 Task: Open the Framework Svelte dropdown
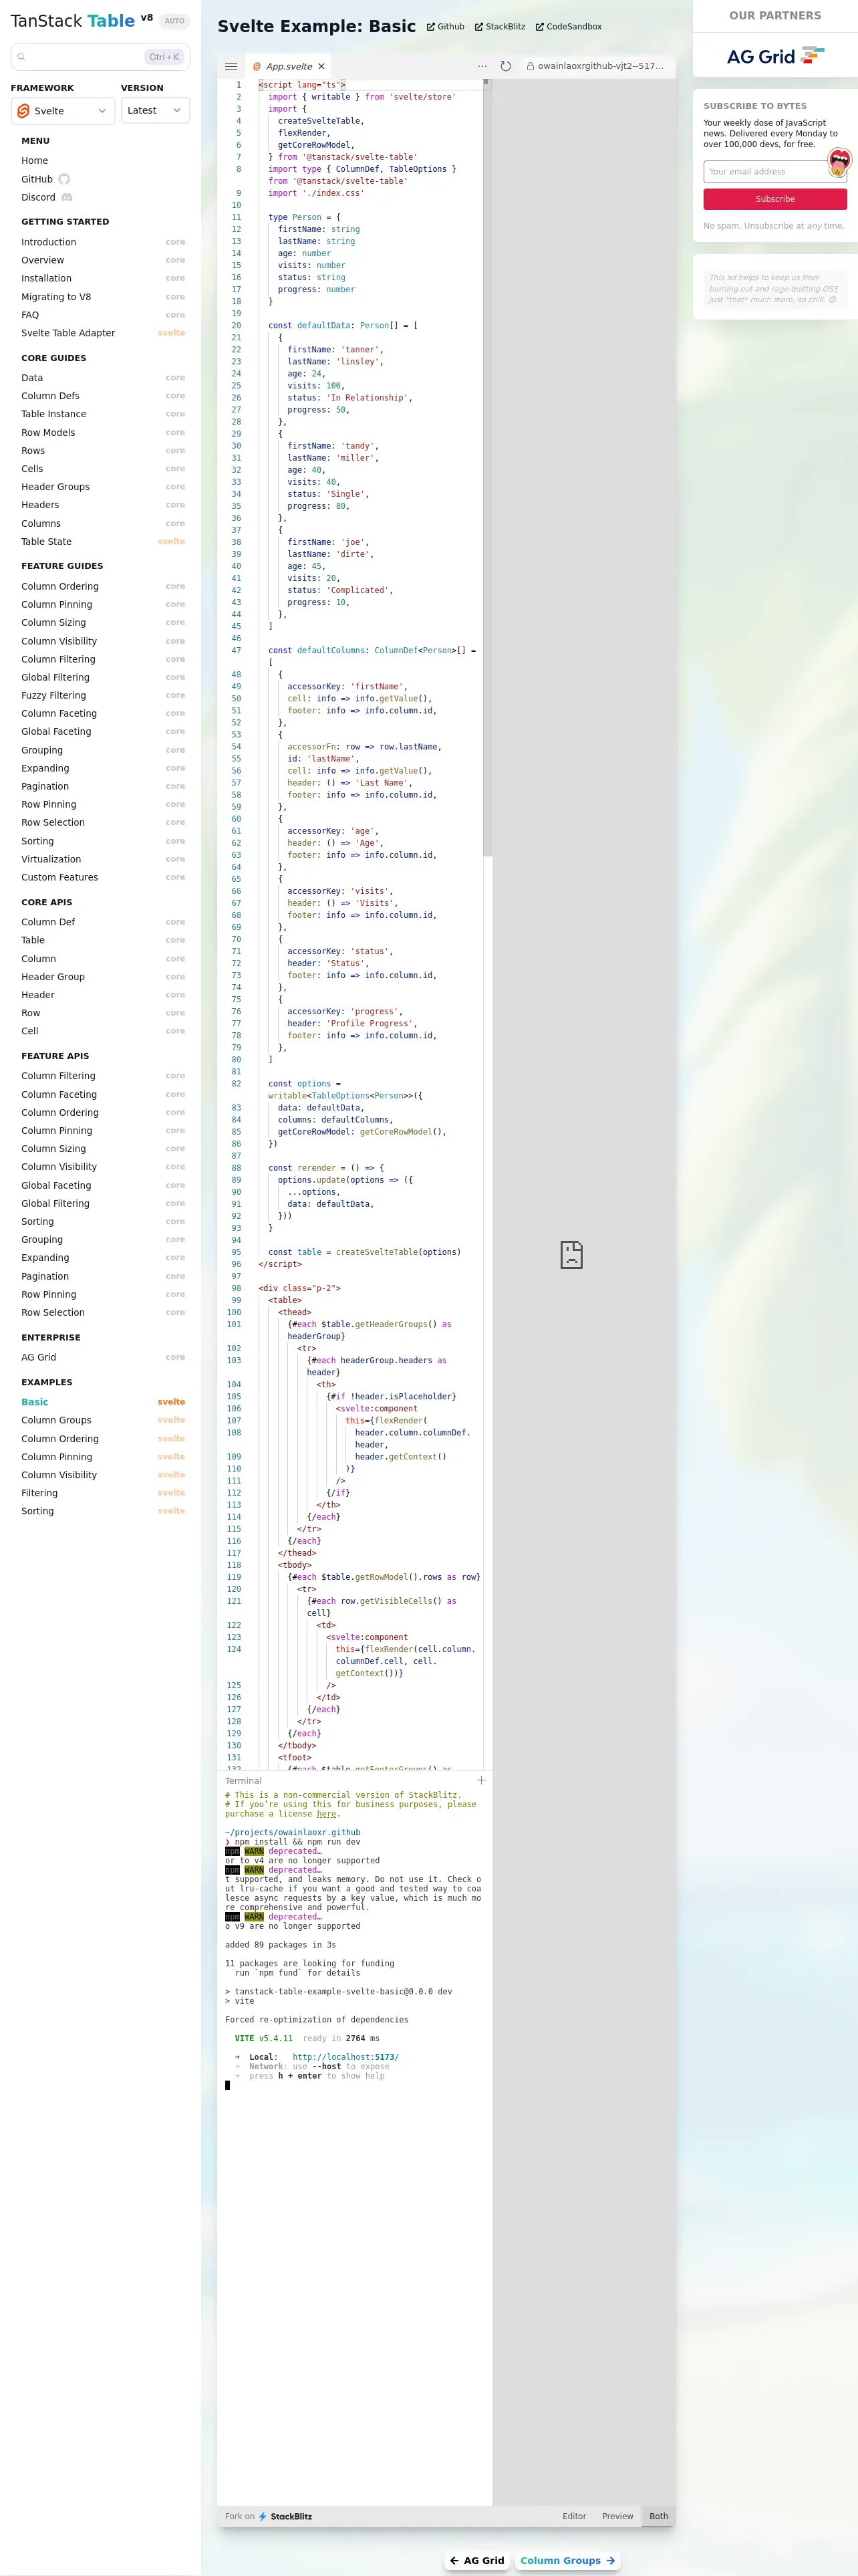(62, 111)
